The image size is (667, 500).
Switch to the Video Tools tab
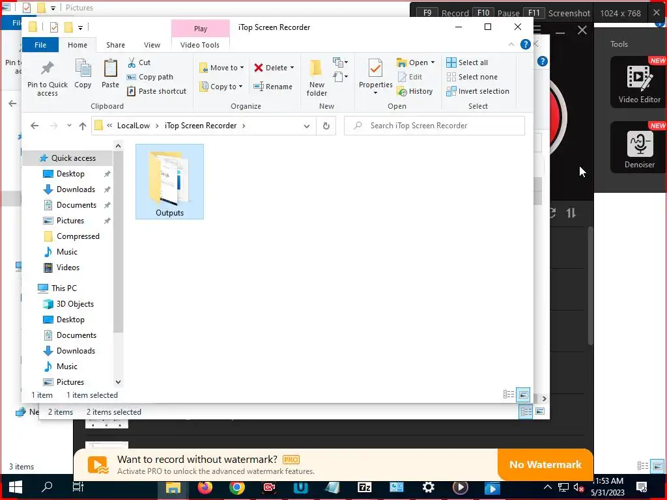click(x=200, y=45)
